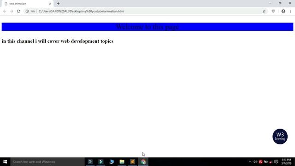This screenshot has width=295, height=166.
Task: Close the text animation tab
Action: [50, 4]
